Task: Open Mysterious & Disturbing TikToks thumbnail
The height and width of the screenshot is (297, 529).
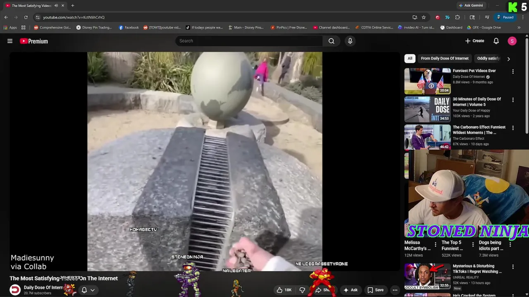Action: point(427,276)
